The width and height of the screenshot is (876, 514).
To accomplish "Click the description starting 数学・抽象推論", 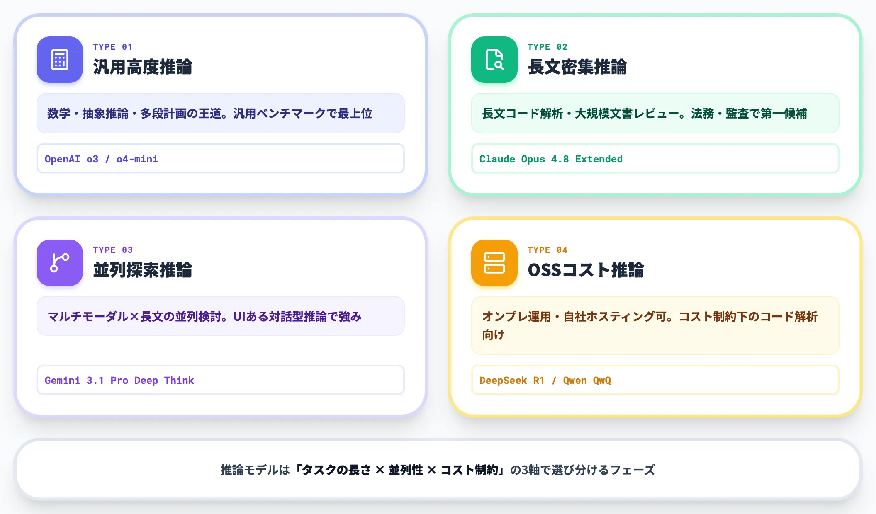I will 221,113.
